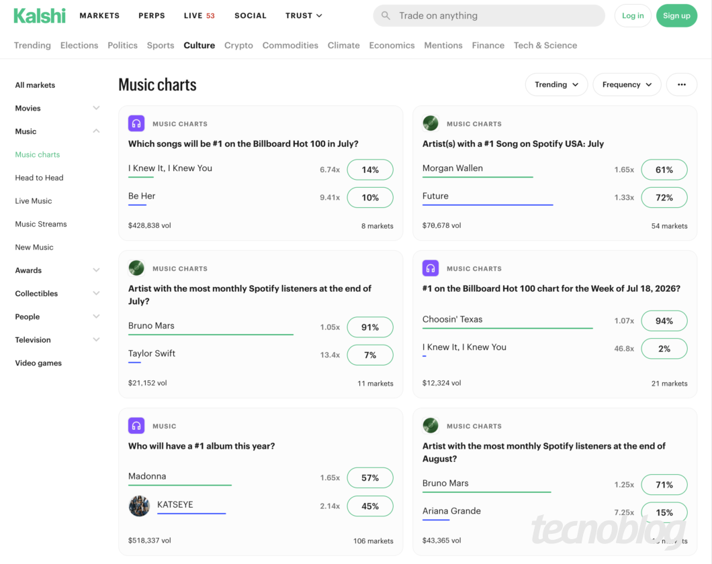The height and width of the screenshot is (564, 712).
Task: Switch to the Politics category tab
Action: click(x=123, y=46)
